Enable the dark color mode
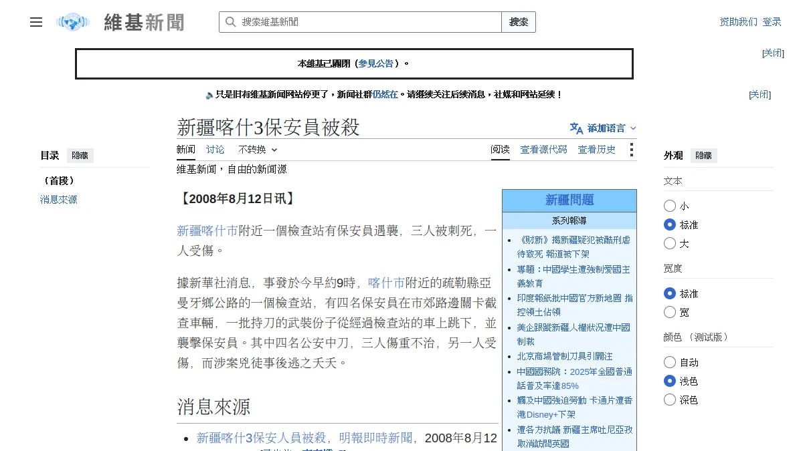 click(x=670, y=400)
